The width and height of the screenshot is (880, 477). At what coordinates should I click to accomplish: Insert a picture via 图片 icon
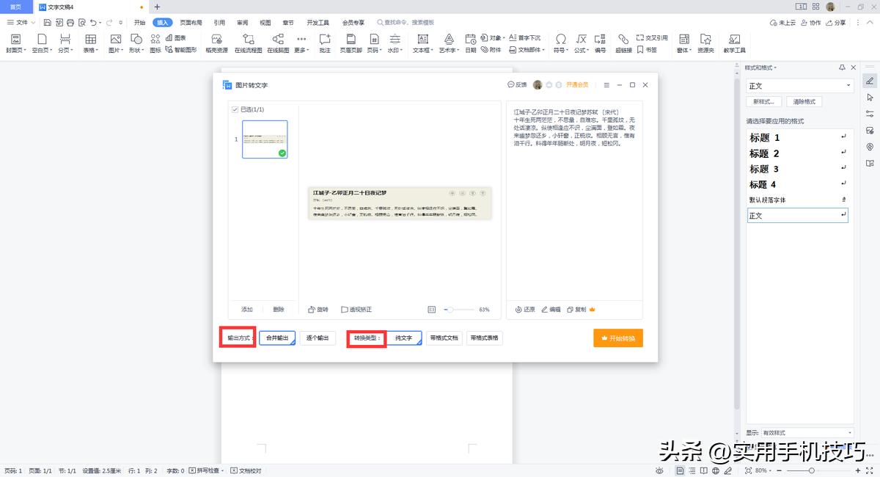click(116, 43)
